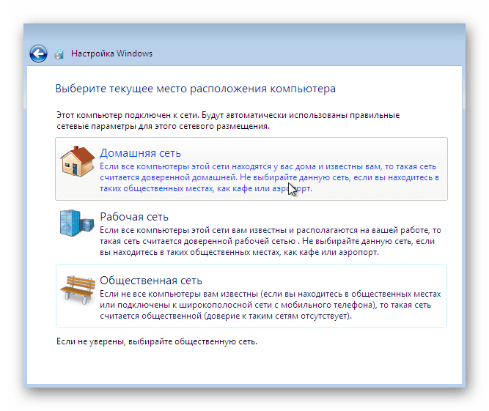The image size is (489, 411).
Task: Go back with the blue arrow button
Action: pos(38,54)
